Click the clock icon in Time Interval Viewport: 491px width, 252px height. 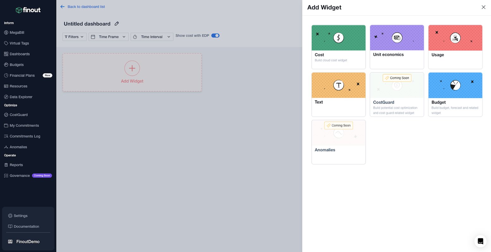coord(135,37)
